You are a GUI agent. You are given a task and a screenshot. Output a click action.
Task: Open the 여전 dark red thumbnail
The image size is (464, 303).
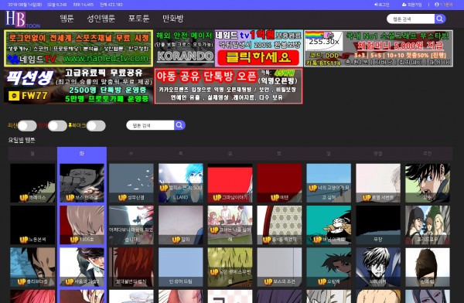pos(280,183)
